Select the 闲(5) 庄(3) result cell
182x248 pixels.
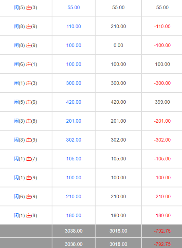pos(25,8)
